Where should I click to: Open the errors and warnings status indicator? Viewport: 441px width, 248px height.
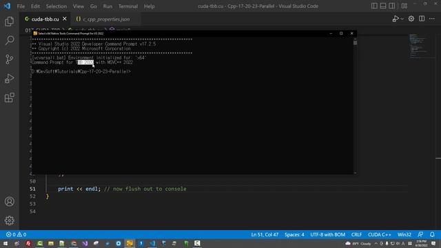click(x=17, y=234)
